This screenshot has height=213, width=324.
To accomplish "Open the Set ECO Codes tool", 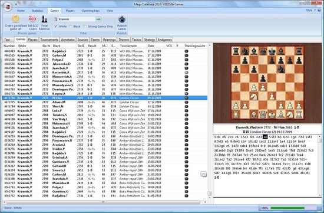I will 32,19.
